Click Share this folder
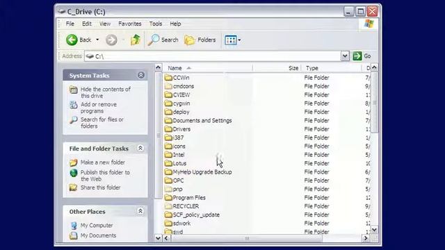Screen dimensions: 445x250 (100, 187)
